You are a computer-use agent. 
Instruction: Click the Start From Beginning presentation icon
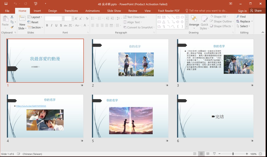35,4
